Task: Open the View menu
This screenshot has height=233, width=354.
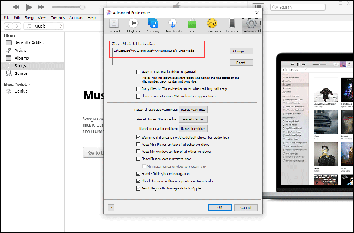Action: pos(42,17)
